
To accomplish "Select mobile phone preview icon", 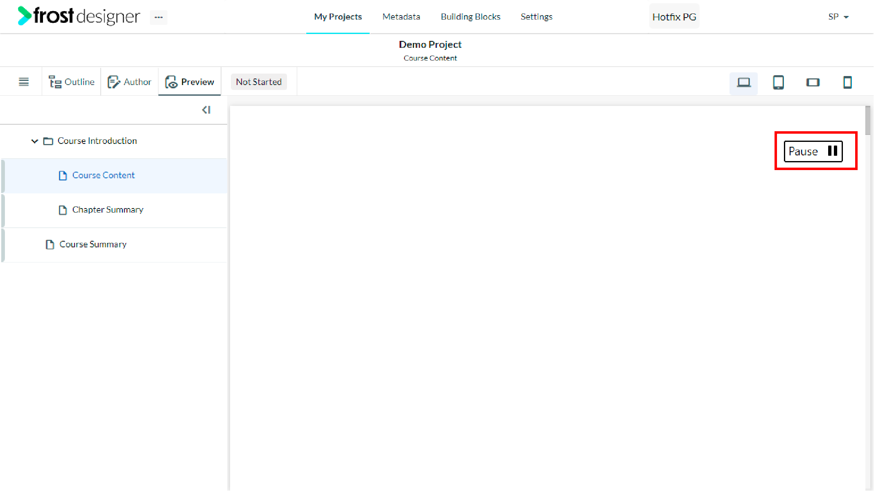I will [847, 83].
